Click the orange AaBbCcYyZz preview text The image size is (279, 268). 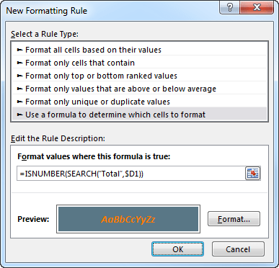pos(128,219)
